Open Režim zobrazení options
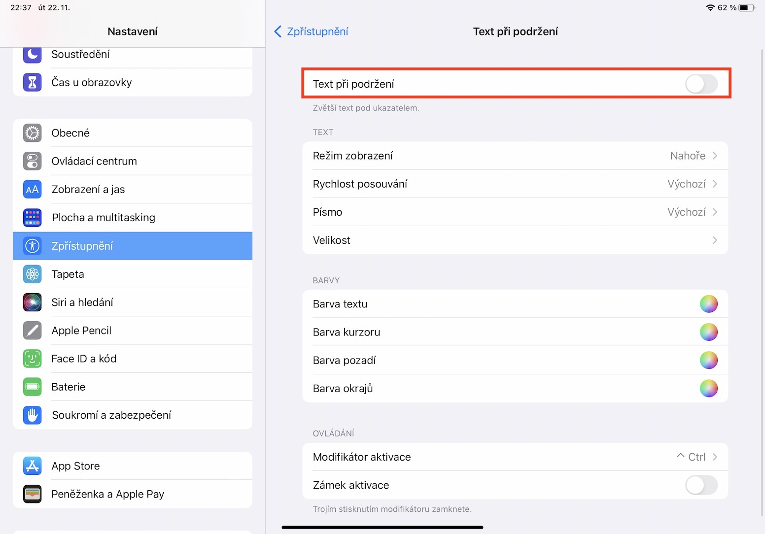 515,156
